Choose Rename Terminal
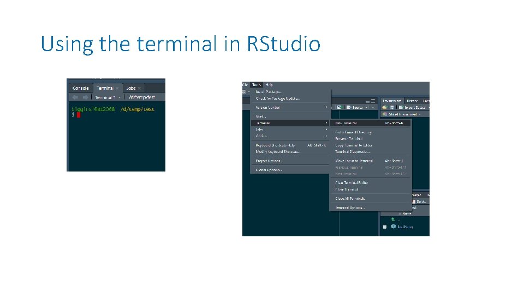 pyautogui.click(x=371, y=139)
